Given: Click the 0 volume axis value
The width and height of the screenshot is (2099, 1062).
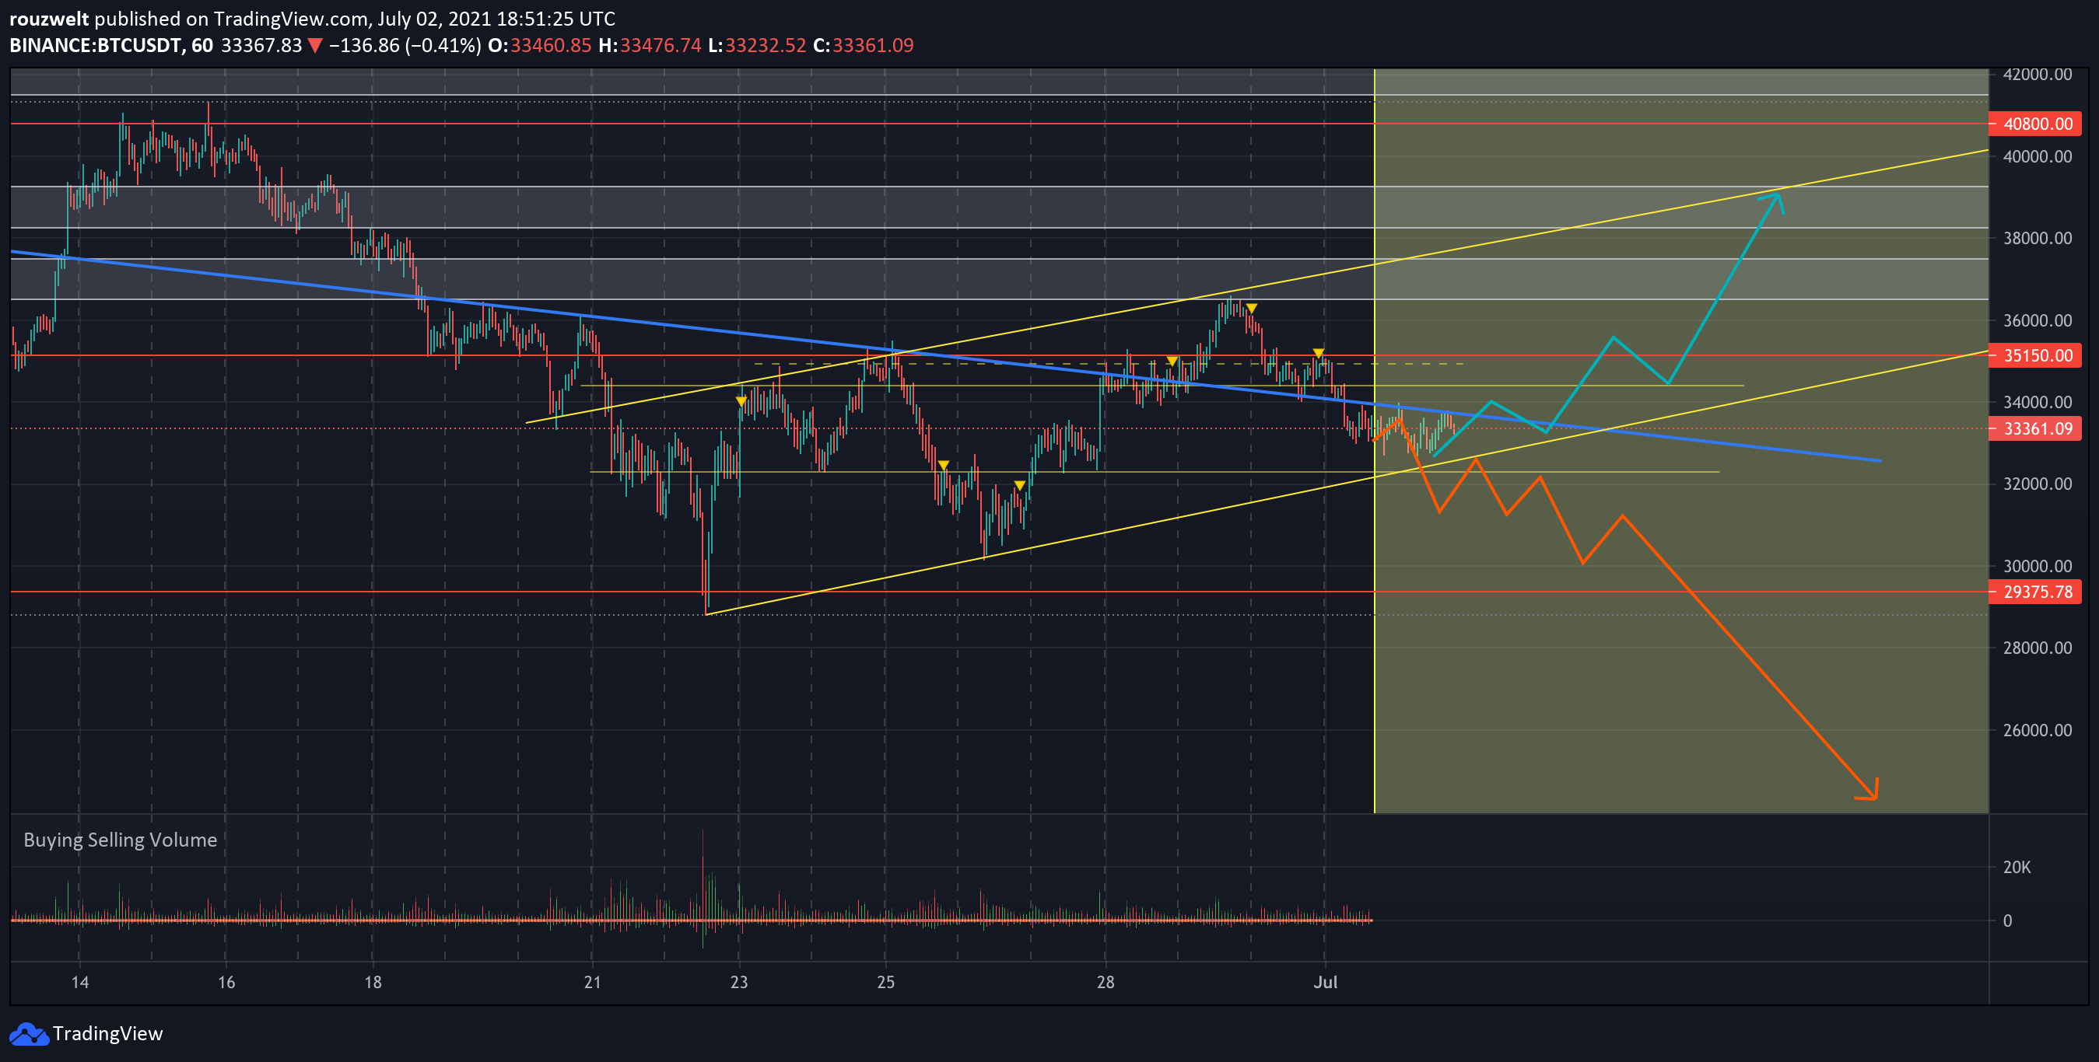Looking at the screenshot, I should [x=2008, y=921].
